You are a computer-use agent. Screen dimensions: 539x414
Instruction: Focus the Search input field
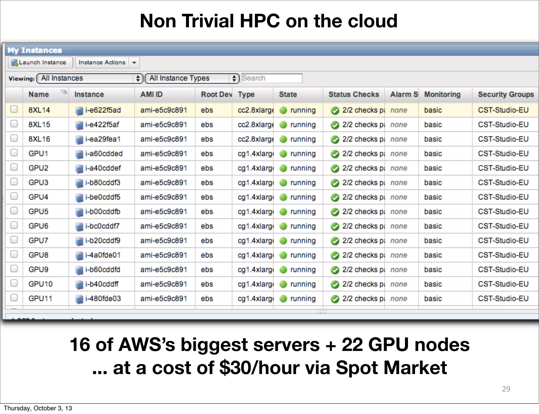coord(272,78)
